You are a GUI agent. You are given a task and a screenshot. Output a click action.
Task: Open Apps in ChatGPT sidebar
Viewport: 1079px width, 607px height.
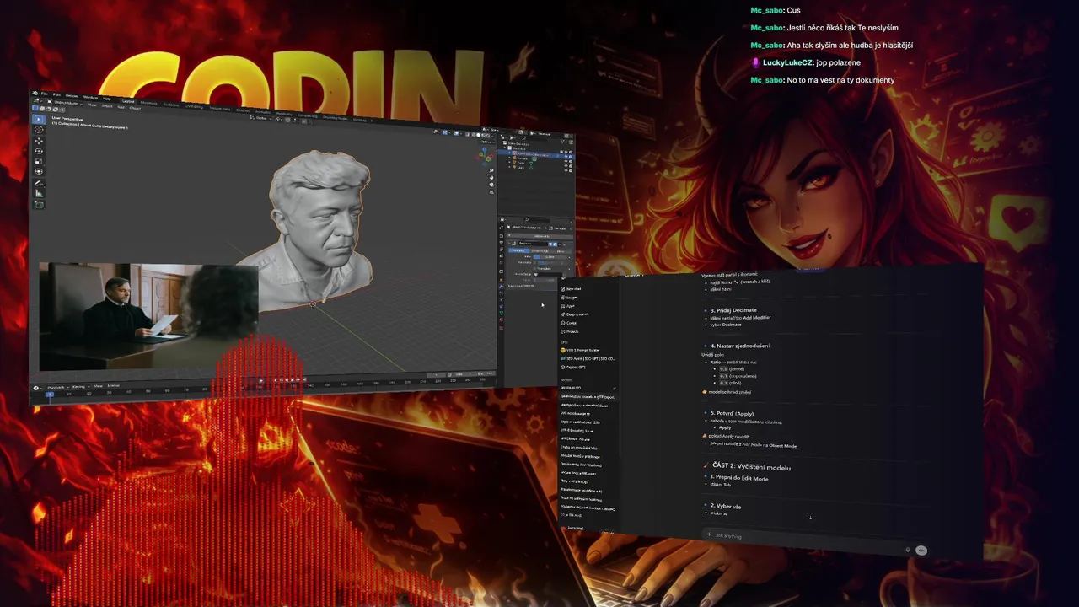(568, 306)
